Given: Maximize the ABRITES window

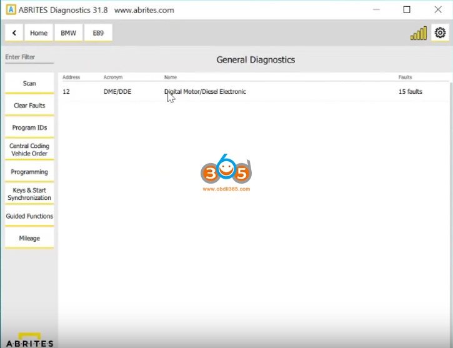Looking at the screenshot, I should click(x=407, y=10).
